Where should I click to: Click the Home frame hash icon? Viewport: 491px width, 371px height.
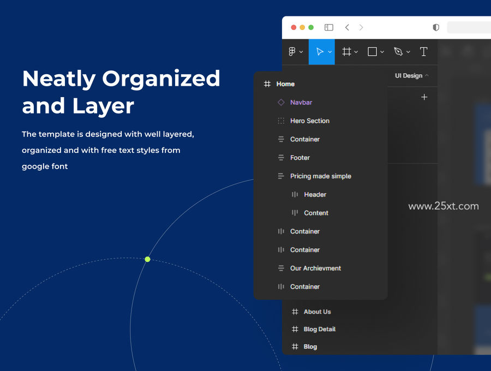[x=267, y=84]
